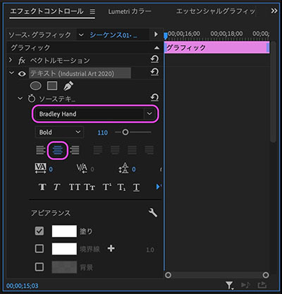Toggle the fill (塗り) checkbox
282x294 pixels.
[39, 231]
